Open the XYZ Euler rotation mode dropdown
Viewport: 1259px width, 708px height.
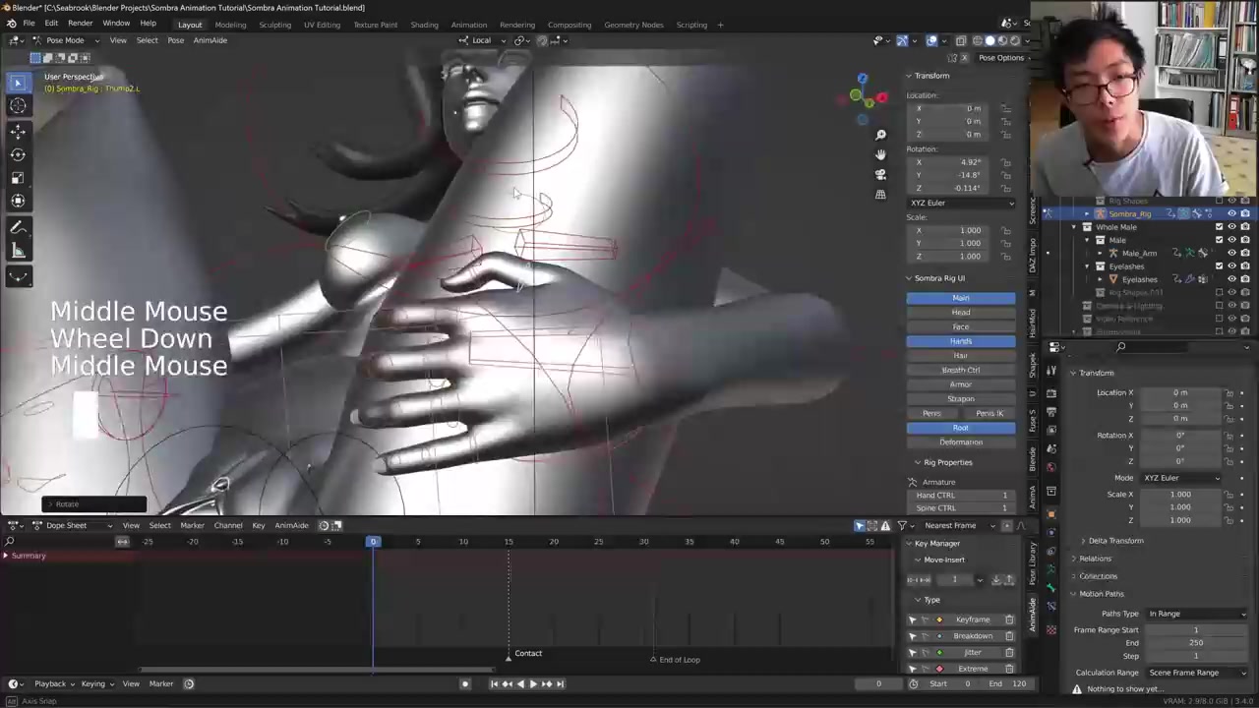pos(961,203)
